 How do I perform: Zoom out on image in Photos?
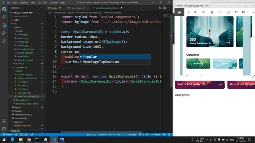click(204, 12)
